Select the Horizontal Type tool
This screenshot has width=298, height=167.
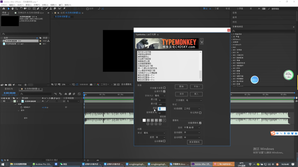coord(42,8)
